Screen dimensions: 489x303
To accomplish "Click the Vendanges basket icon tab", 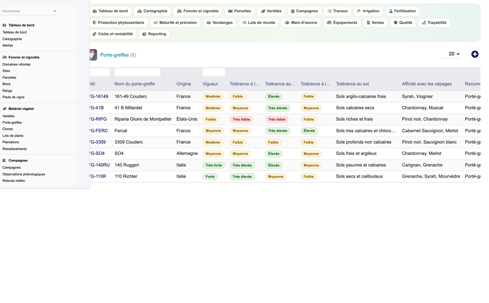I will tap(209, 23).
